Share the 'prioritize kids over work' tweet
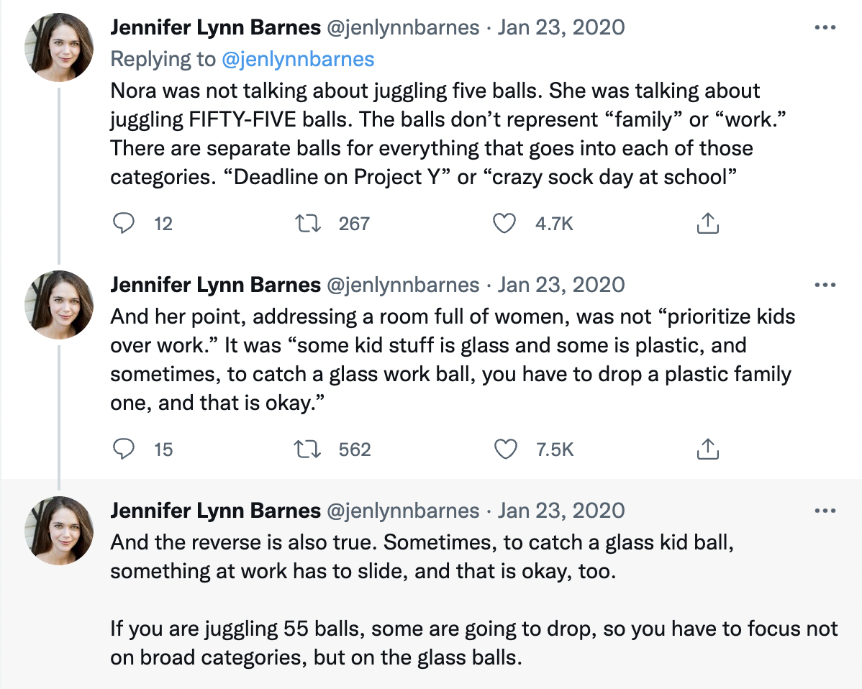This screenshot has width=862, height=689. (x=708, y=450)
